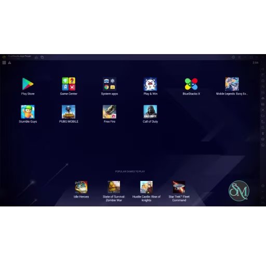Open Hustle Castle: Rise of knights

click(x=147, y=187)
